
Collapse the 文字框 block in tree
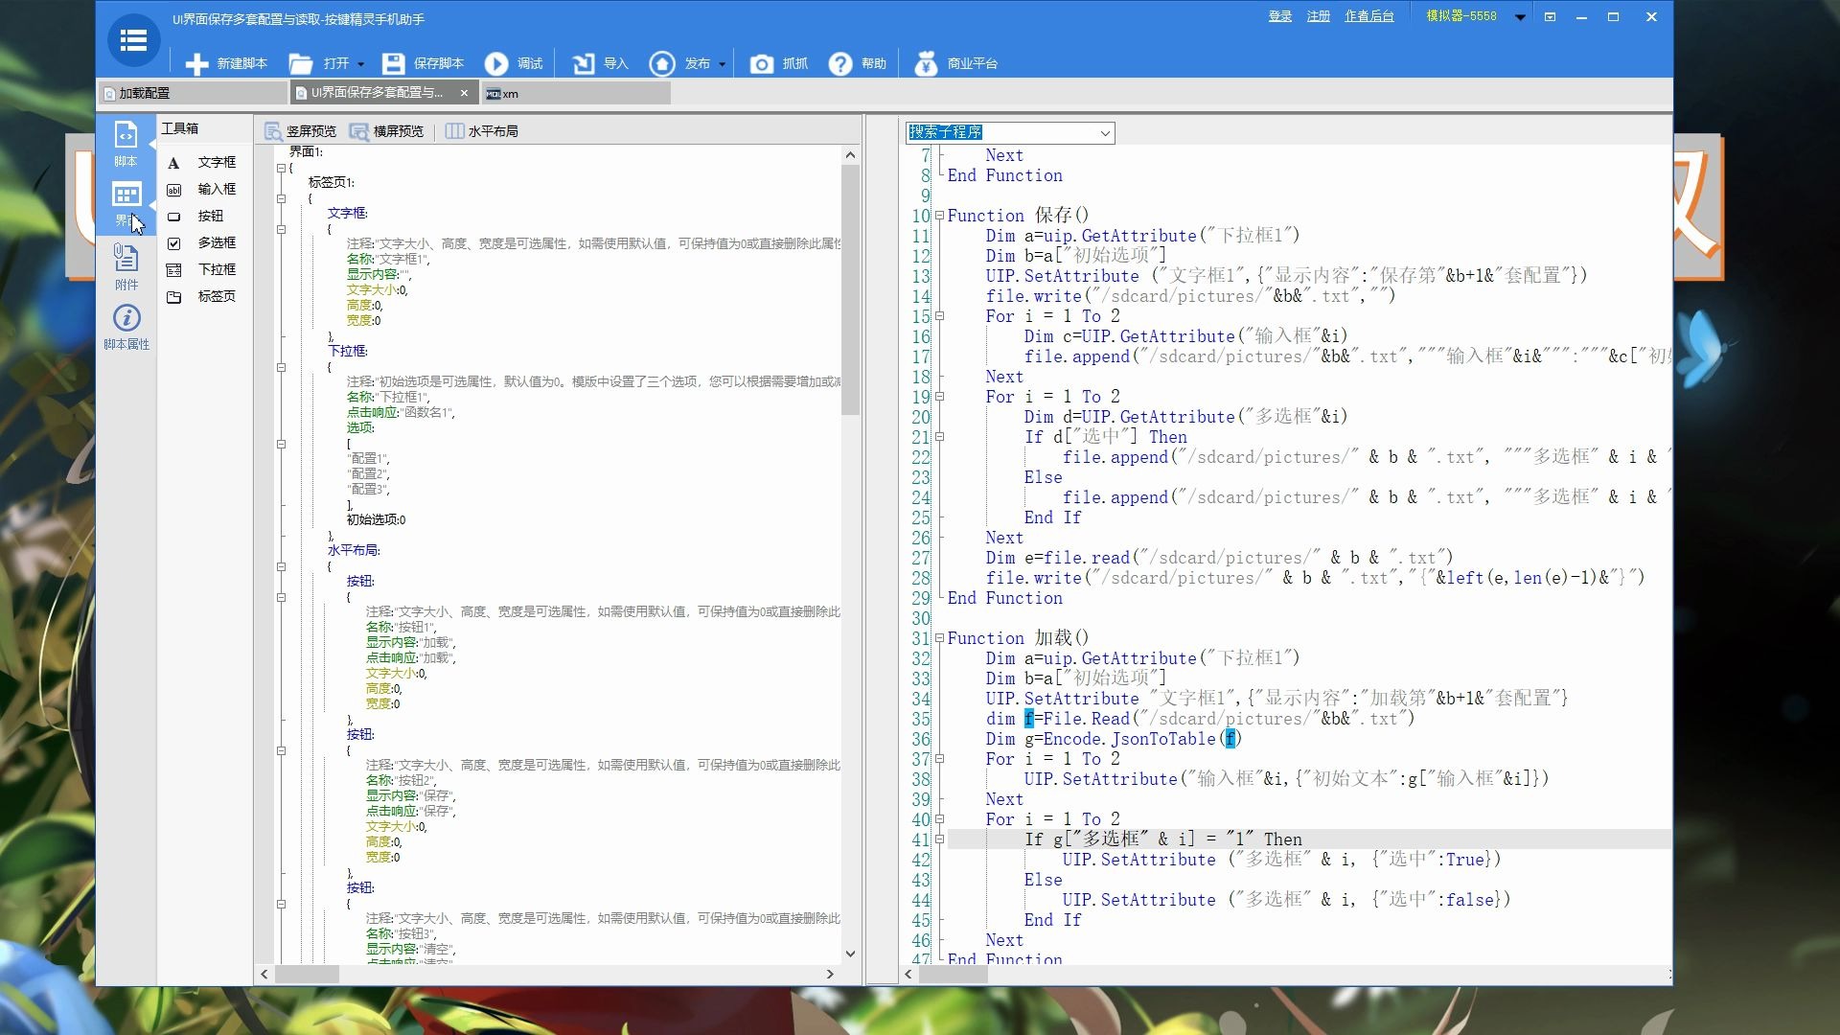(x=281, y=230)
